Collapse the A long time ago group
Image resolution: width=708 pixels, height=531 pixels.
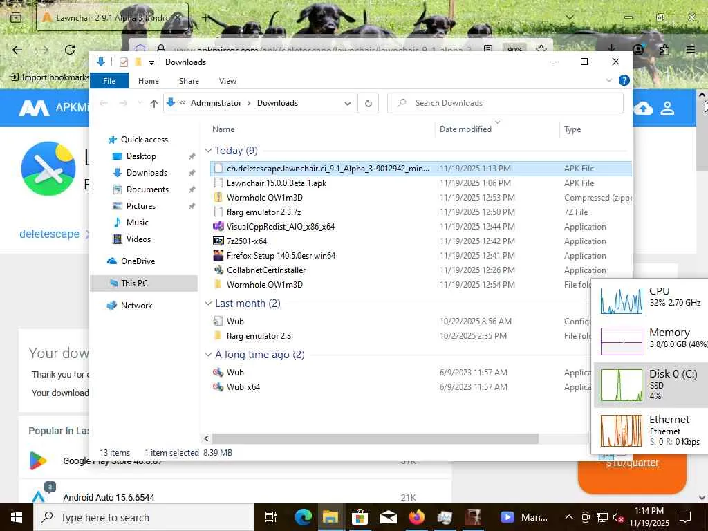pyautogui.click(x=208, y=355)
